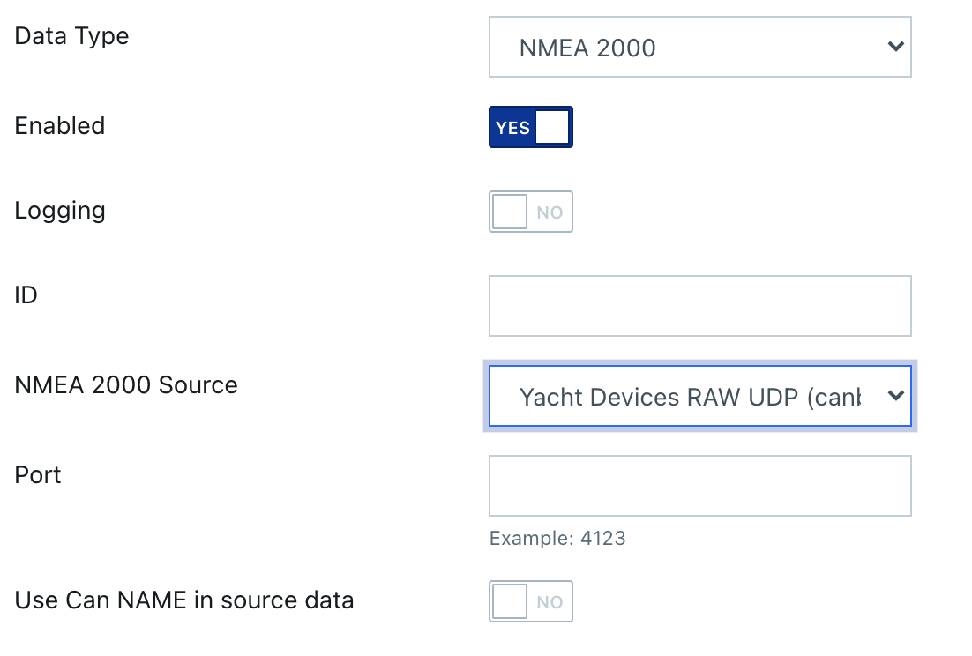Click into the Port input box
Screen dimensions: 972x656
699,486
